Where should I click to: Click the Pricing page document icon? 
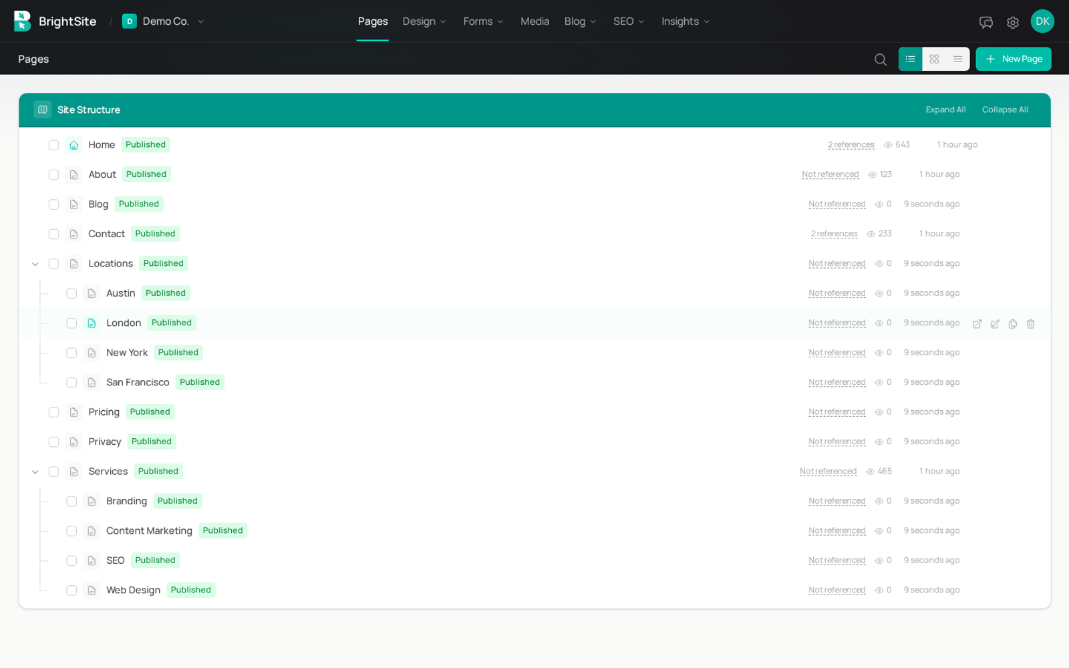coord(74,412)
